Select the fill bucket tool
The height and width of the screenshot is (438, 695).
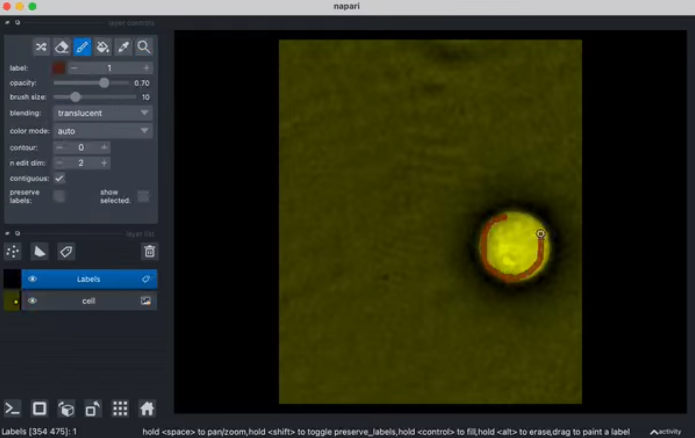[103, 47]
